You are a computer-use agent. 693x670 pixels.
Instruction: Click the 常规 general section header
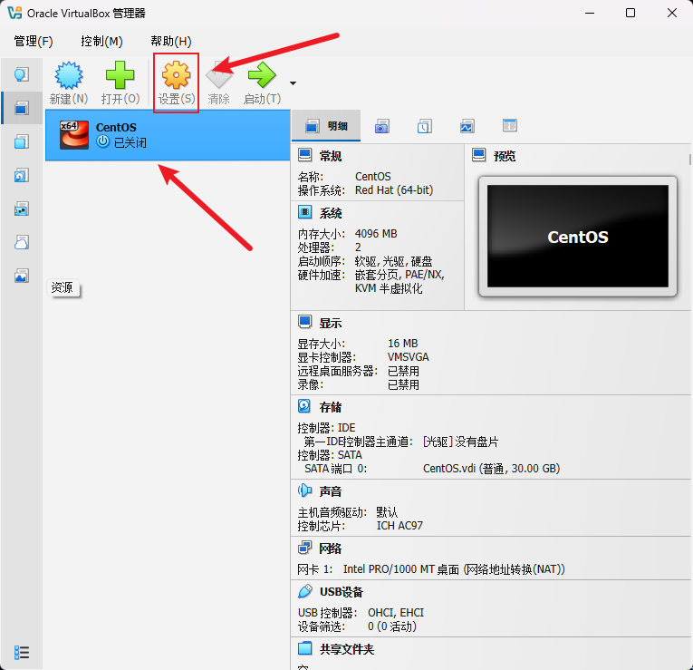click(330, 156)
